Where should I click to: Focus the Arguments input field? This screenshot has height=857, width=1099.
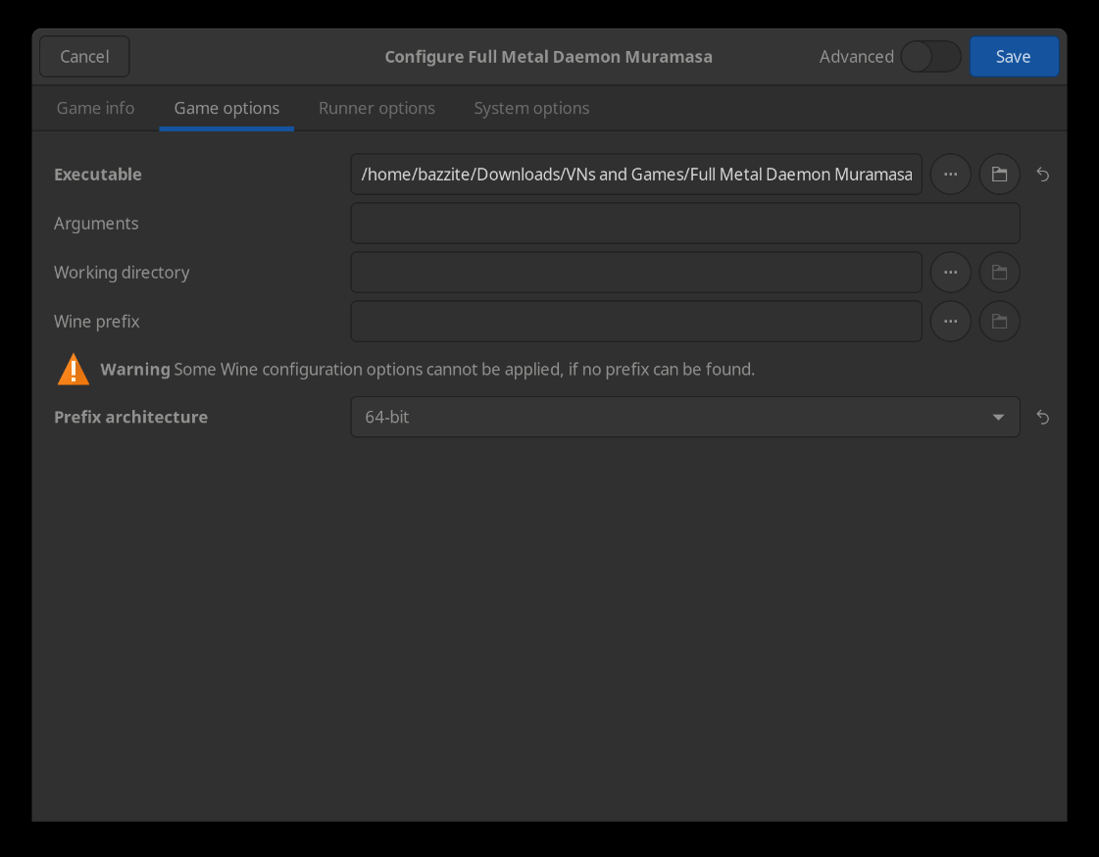(684, 224)
